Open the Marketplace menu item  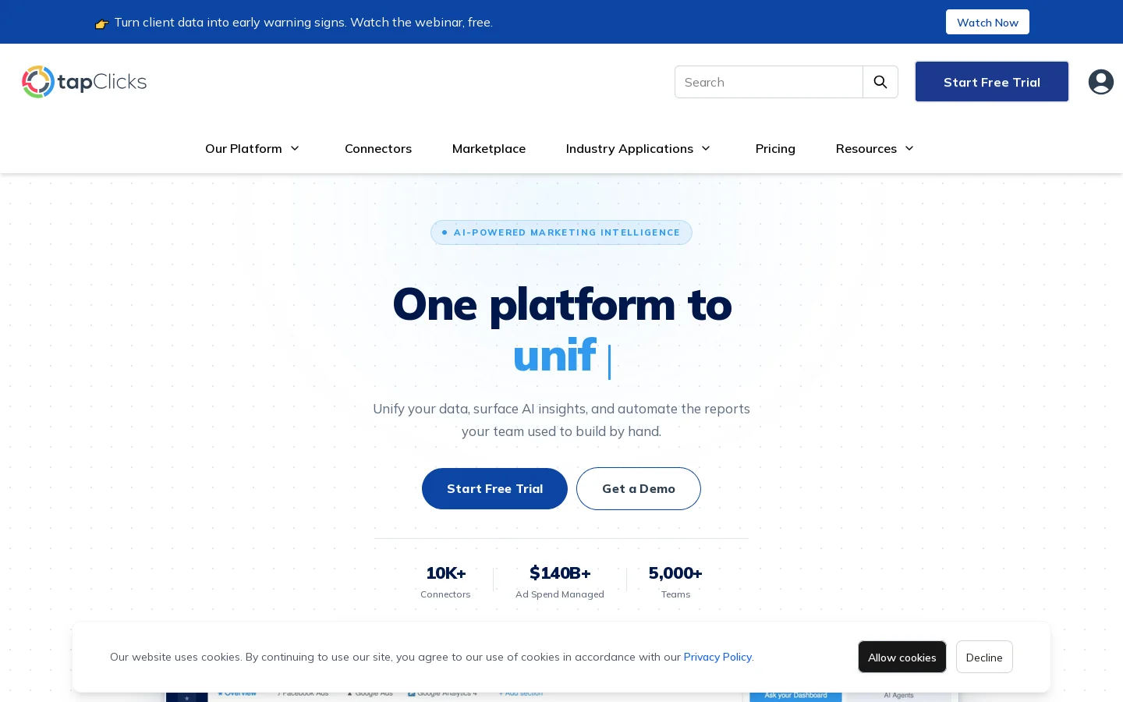(x=489, y=148)
